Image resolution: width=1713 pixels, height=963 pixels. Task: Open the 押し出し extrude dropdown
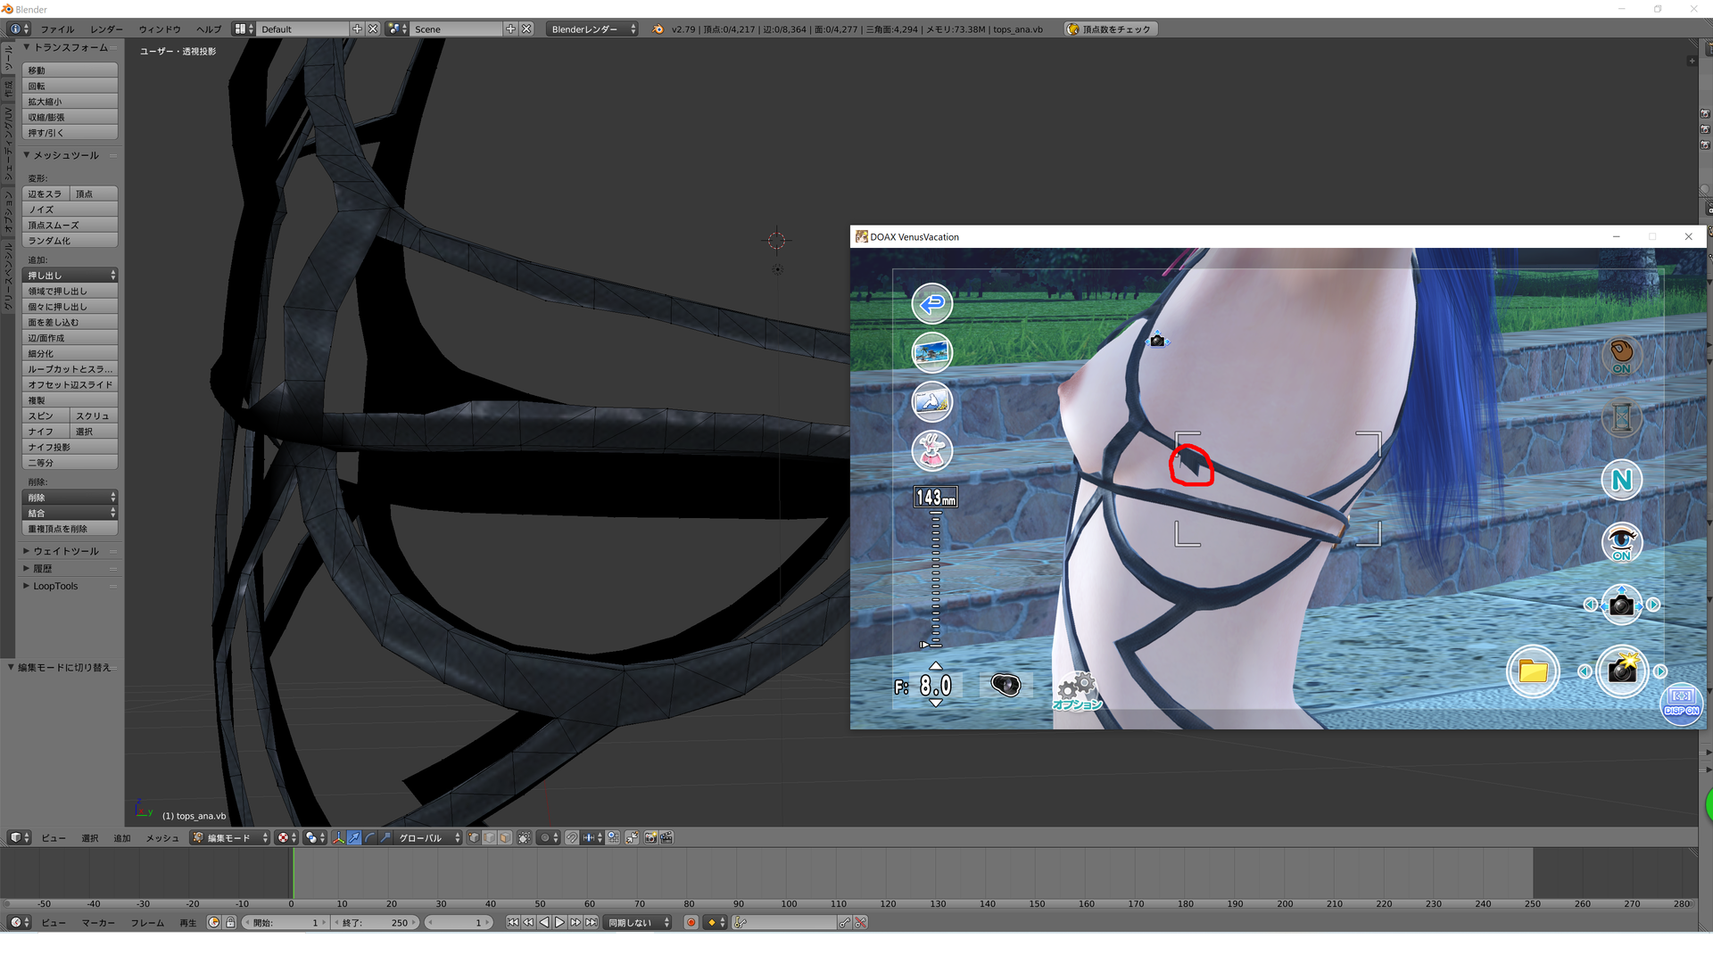coord(70,276)
